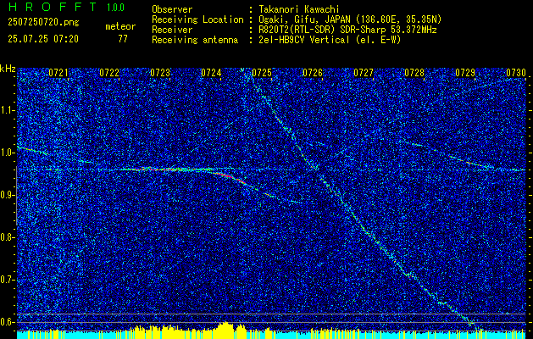
Task: Click the Observer label
Action: (x=172, y=9)
